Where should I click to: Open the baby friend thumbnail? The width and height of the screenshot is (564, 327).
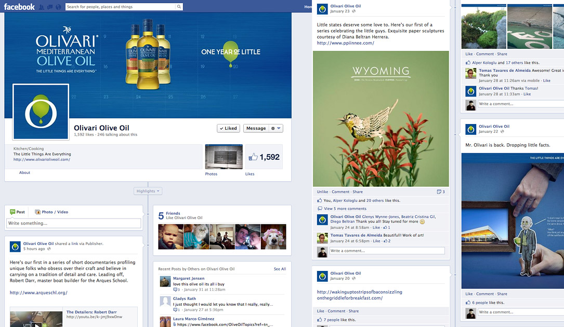tap(171, 237)
